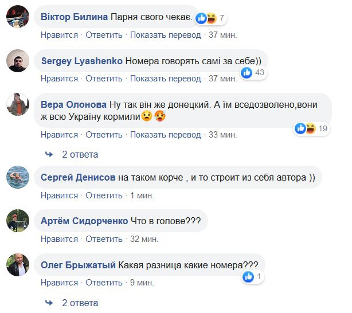Like Віктор Билина's comment via Нравится
This screenshot has width=352, height=313.
coord(59,35)
